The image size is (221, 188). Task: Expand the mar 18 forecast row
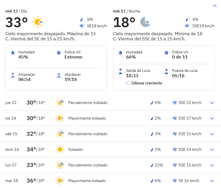pos(212,181)
